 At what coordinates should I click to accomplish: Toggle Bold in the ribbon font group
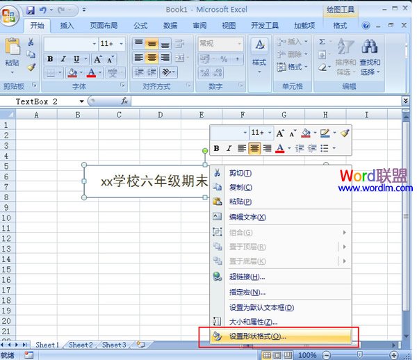pos(50,59)
